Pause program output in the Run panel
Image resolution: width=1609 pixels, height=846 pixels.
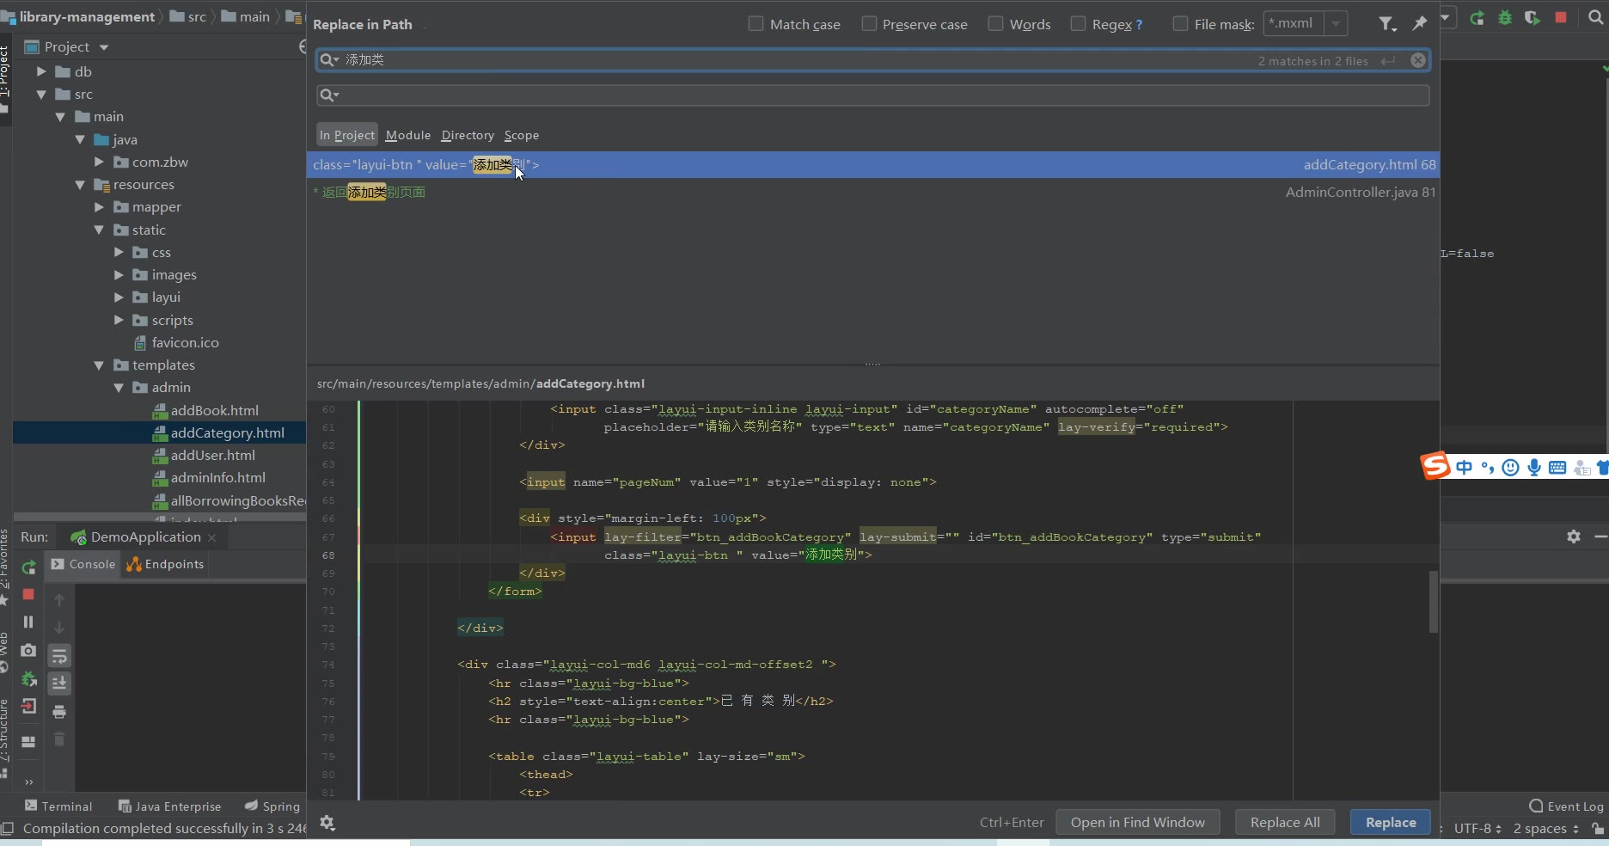pos(28,622)
